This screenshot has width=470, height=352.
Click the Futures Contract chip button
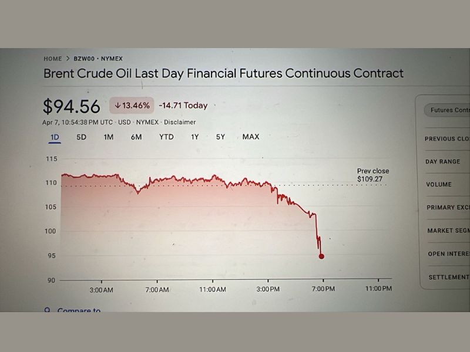click(x=448, y=110)
